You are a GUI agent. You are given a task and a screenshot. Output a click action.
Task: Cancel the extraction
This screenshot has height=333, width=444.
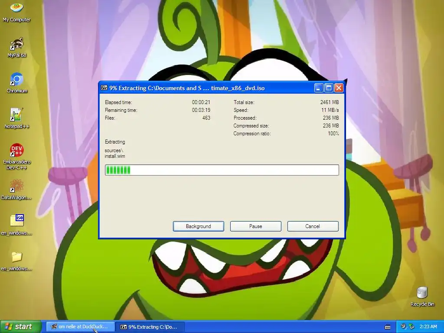313,226
